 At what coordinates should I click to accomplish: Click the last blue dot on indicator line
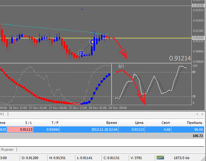point(109,75)
